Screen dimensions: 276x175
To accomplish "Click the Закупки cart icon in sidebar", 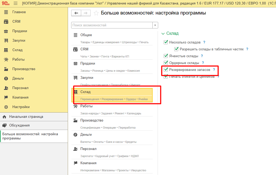I will click(x=6, y=41).
